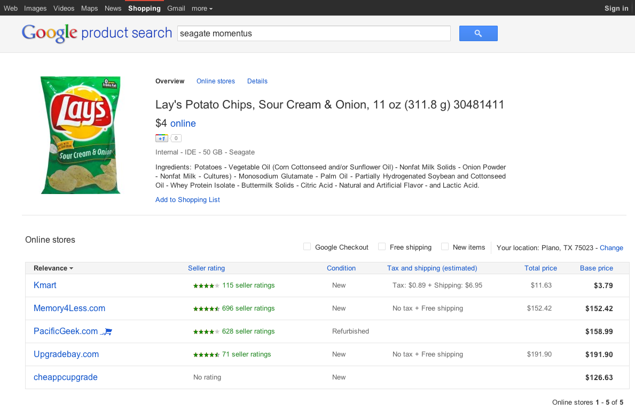This screenshot has width=635, height=410.
Task: Open the Relevance sort dropdown
Action: 53,268
